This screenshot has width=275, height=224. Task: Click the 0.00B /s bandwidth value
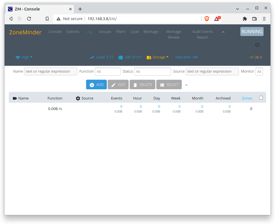point(55,109)
